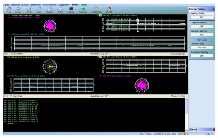Open the Display toolbar icon
Image resolution: width=218 pixels, height=138 pixels.
point(71,10)
